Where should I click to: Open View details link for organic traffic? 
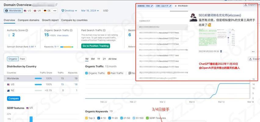coord(63,35)
